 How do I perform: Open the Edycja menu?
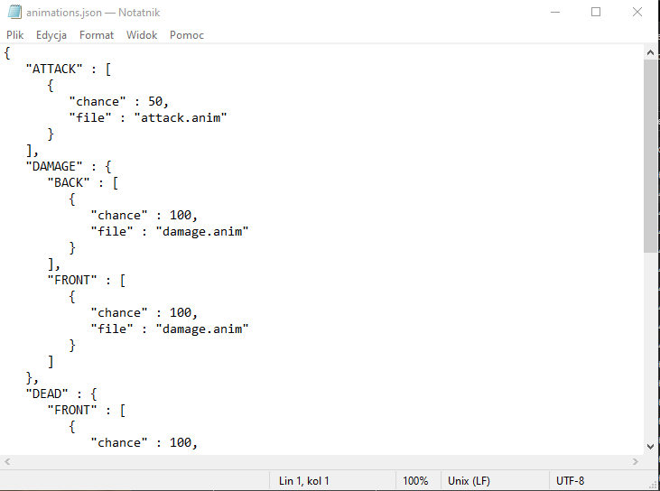[51, 35]
